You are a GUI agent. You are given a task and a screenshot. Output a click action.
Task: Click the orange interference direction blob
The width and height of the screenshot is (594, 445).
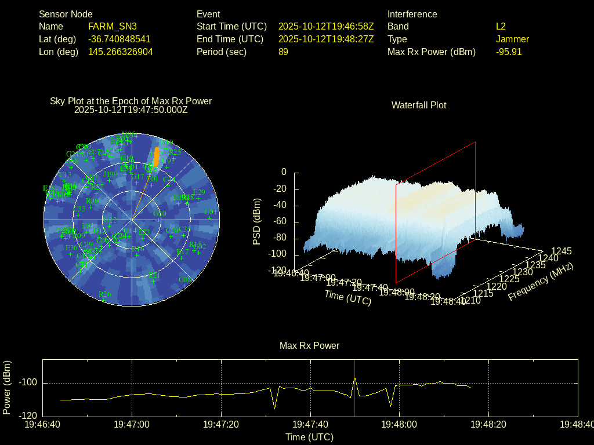pyautogui.click(x=156, y=156)
